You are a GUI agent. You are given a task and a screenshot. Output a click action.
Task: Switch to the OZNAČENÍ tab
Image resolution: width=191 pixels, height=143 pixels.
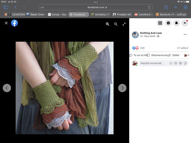17,14
